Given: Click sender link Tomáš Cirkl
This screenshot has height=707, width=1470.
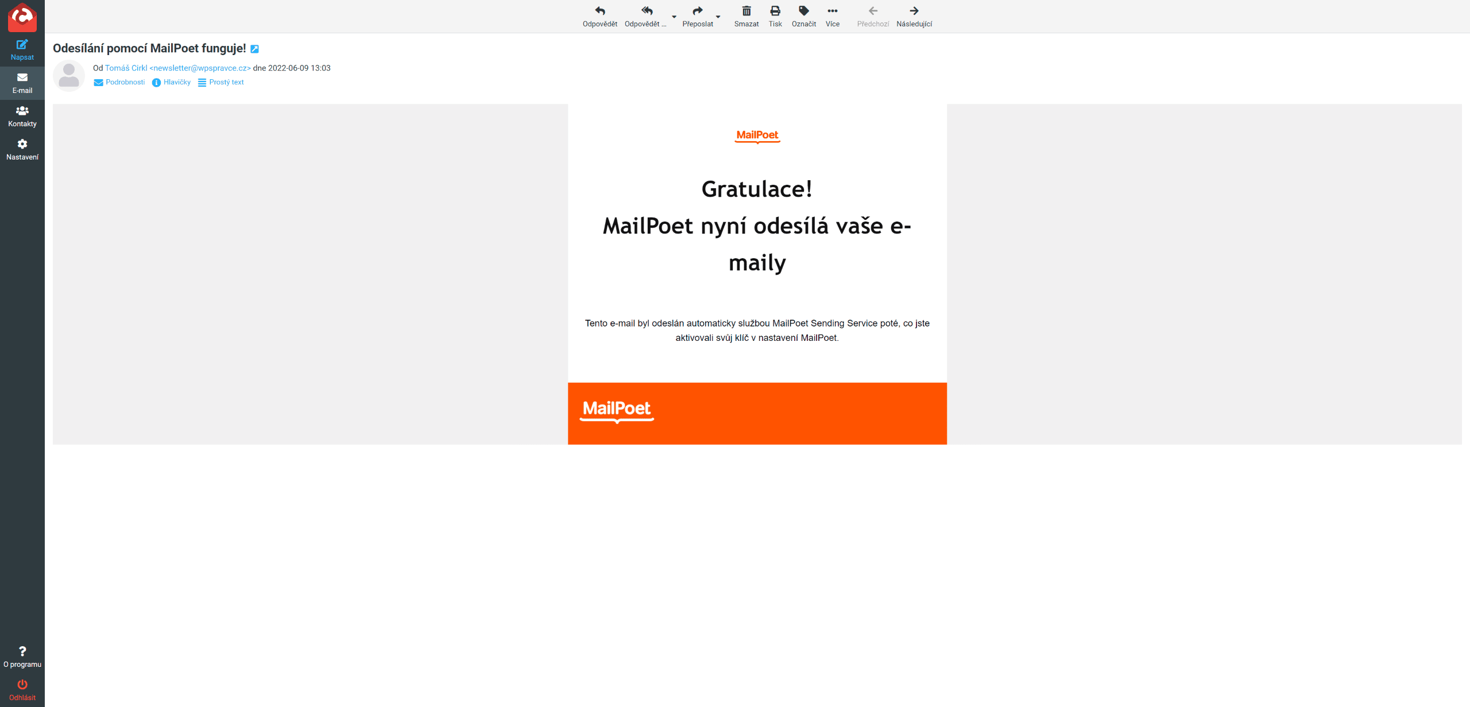Looking at the screenshot, I should [177, 68].
